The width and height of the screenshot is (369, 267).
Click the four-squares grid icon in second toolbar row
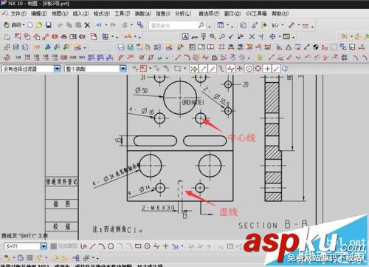tap(106, 37)
